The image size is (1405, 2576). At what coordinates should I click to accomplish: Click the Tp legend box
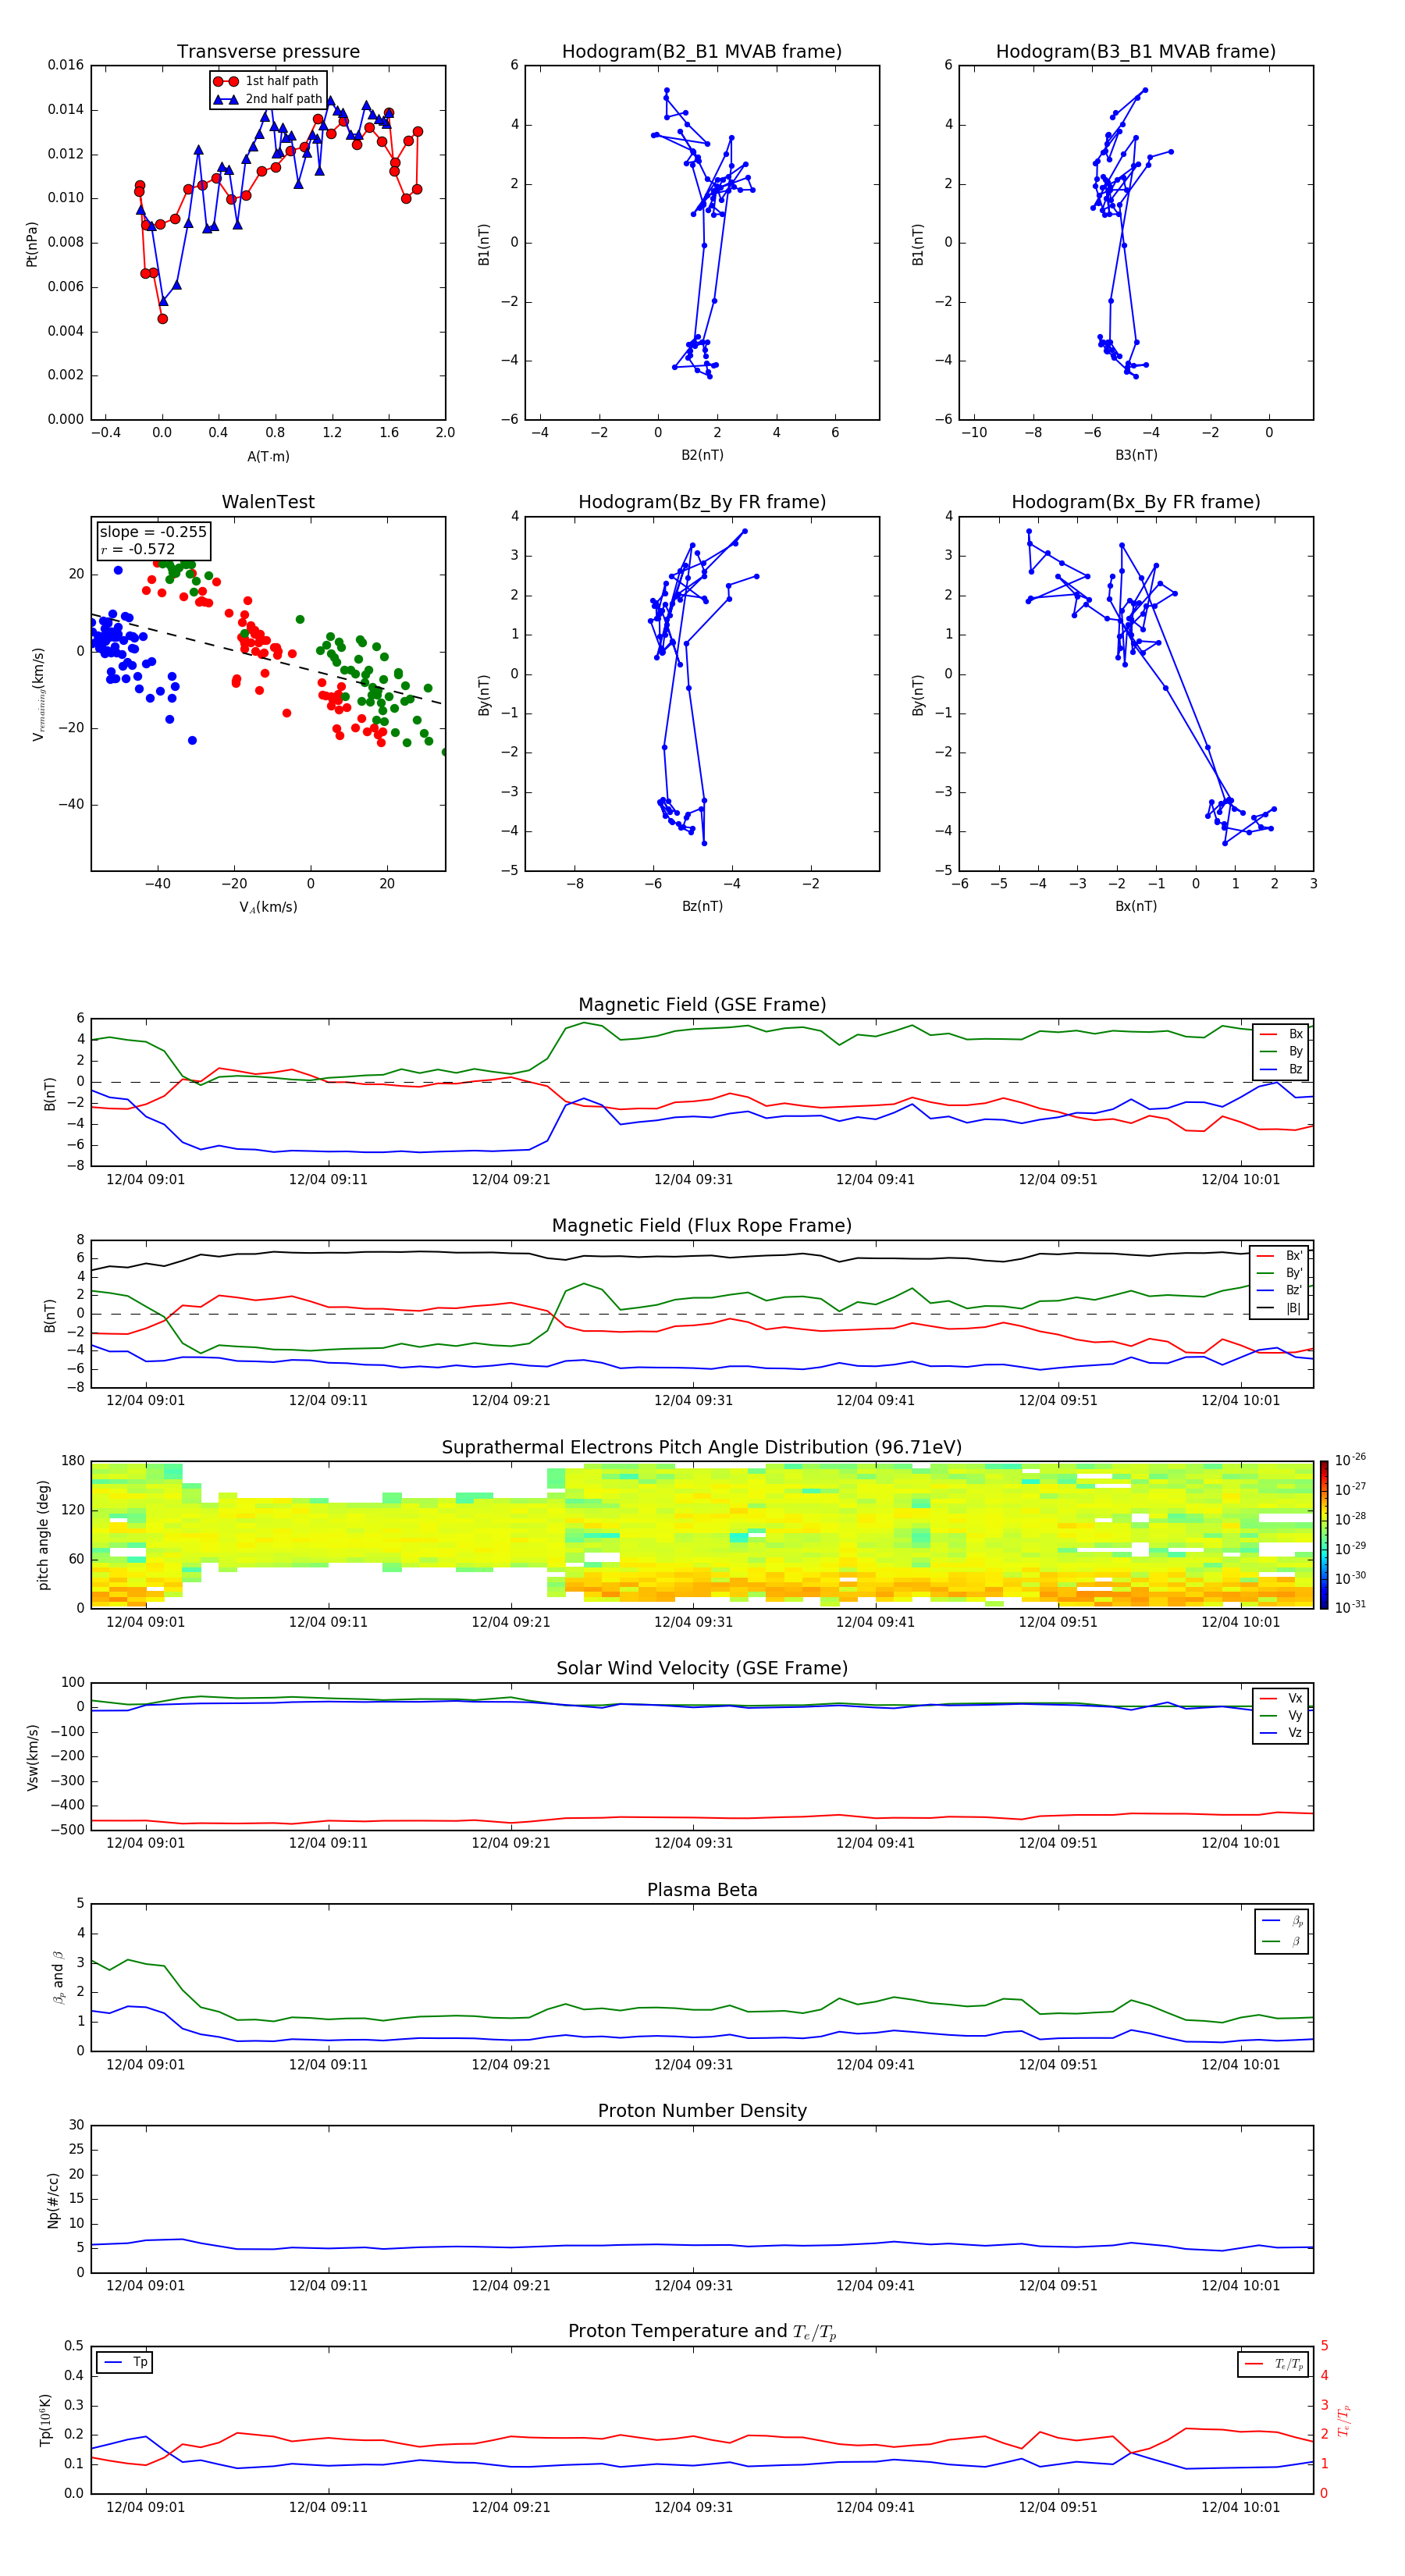124,2363
